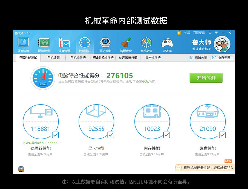Click the gold medal icon in title bar

coord(179,33)
